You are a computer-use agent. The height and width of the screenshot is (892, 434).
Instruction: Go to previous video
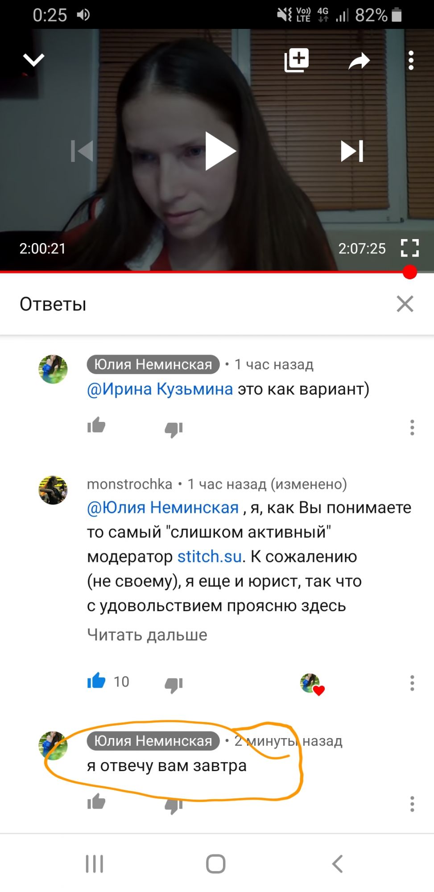(82, 151)
